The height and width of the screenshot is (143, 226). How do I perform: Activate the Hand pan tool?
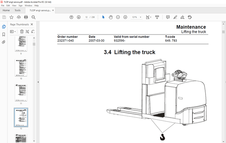111,17
